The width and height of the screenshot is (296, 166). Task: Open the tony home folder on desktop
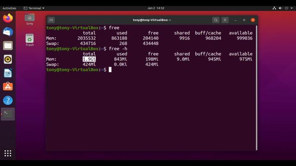[x=30, y=19]
